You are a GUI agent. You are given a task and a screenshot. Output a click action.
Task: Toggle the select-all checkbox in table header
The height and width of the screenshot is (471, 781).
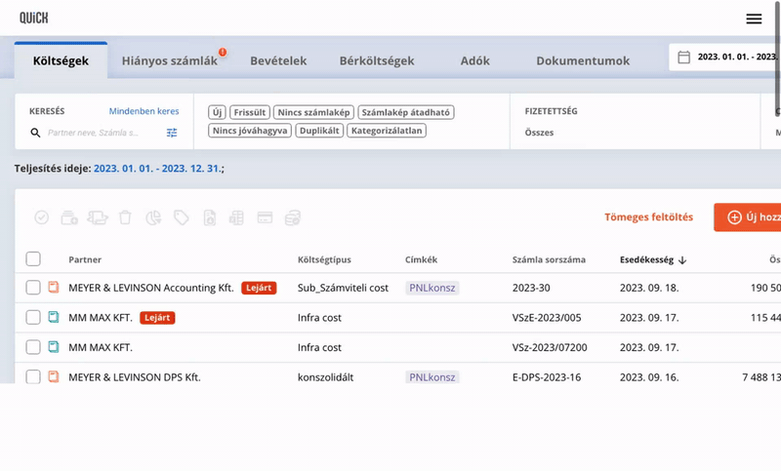pyautogui.click(x=33, y=259)
